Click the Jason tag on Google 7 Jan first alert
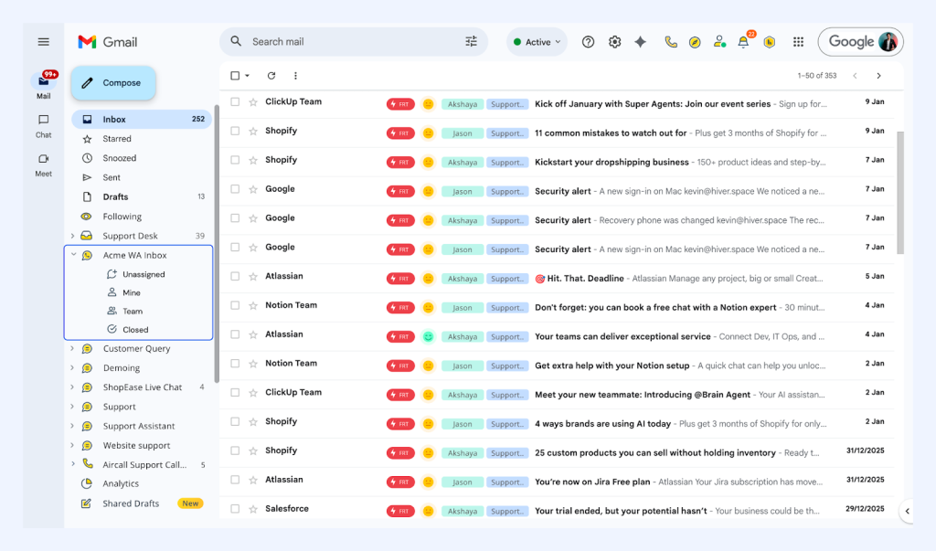Image resolution: width=936 pixels, height=551 pixels. point(462,192)
